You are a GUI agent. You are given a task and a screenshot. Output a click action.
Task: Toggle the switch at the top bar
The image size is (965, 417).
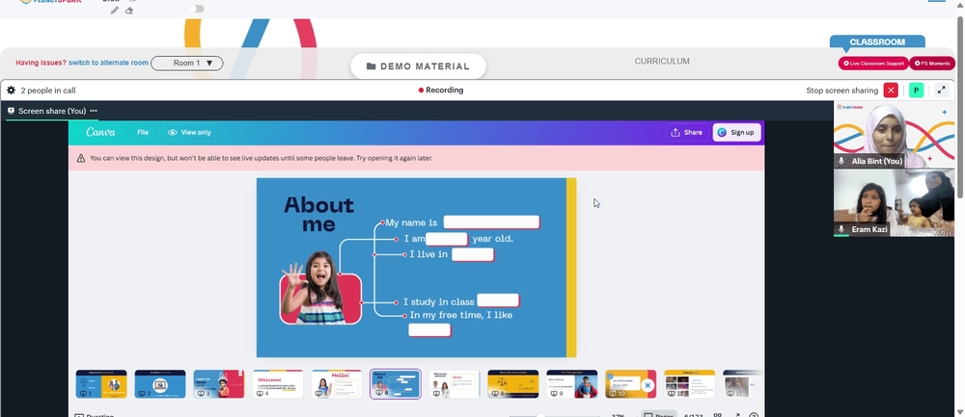tap(197, 9)
